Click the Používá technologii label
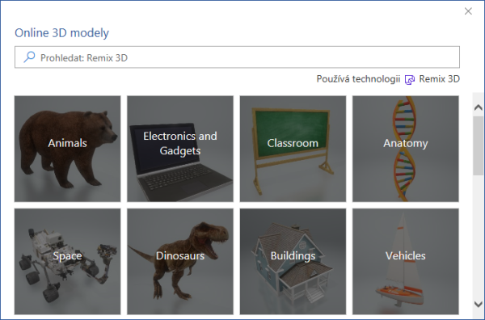 pyautogui.click(x=358, y=79)
